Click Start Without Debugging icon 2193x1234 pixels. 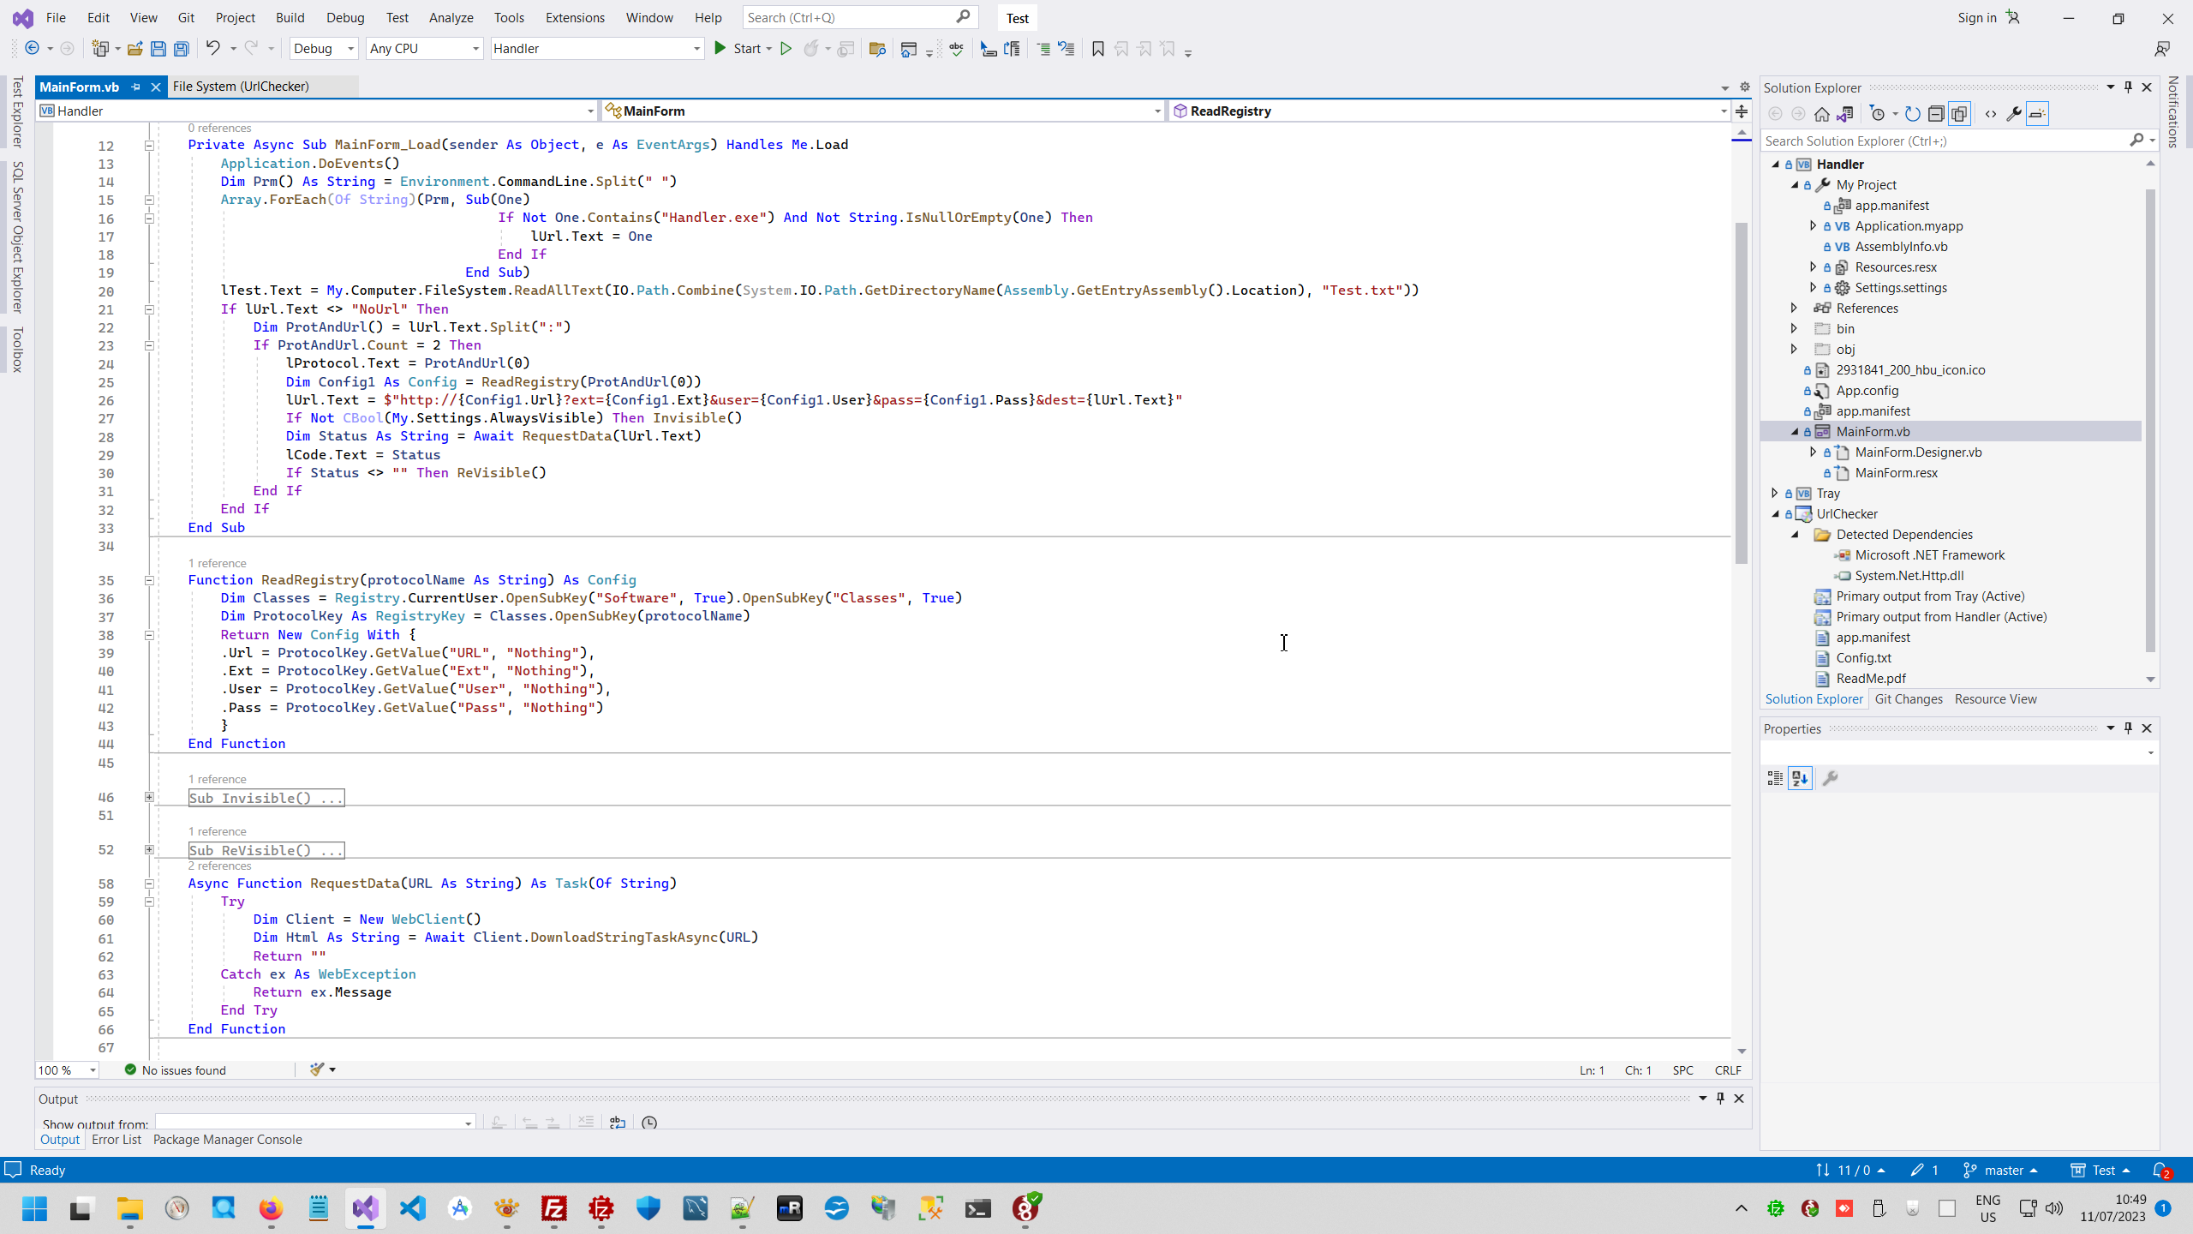pos(786,49)
